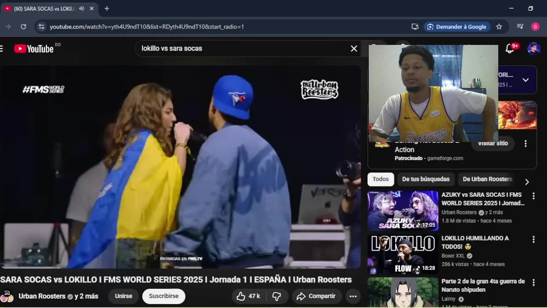Open the Urban Roosters channel avatar
The image size is (547, 308).
click(7, 296)
